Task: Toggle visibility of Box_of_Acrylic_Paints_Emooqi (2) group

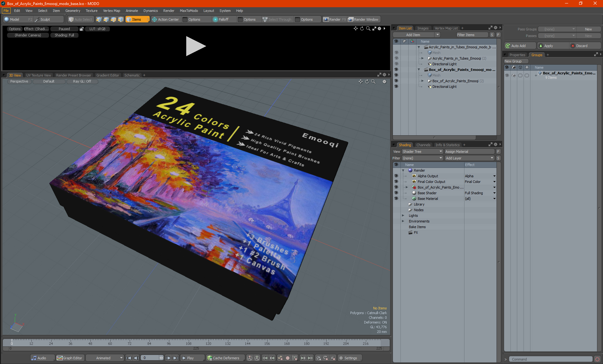Action: click(396, 81)
